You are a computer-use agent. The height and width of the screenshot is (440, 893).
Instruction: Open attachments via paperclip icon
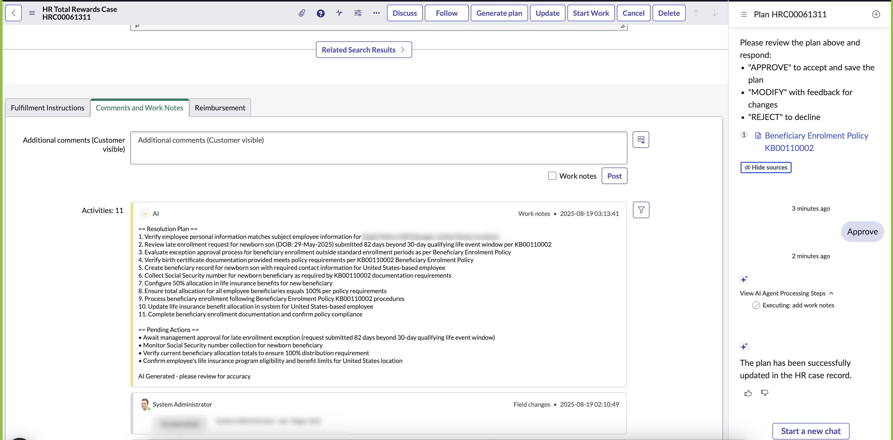pyautogui.click(x=302, y=13)
